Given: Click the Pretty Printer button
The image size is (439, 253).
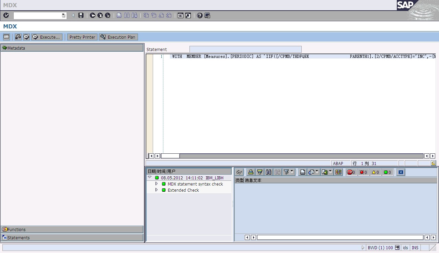Looking at the screenshot, I should (82, 37).
